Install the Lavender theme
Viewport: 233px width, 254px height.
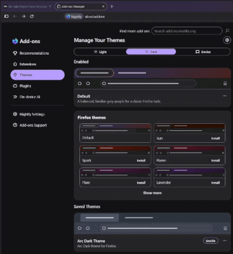[215, 183]
